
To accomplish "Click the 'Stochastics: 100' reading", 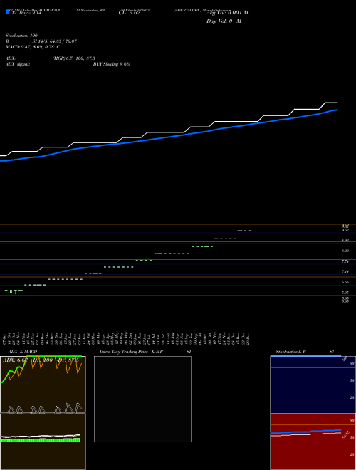I will tap(21, 36).
